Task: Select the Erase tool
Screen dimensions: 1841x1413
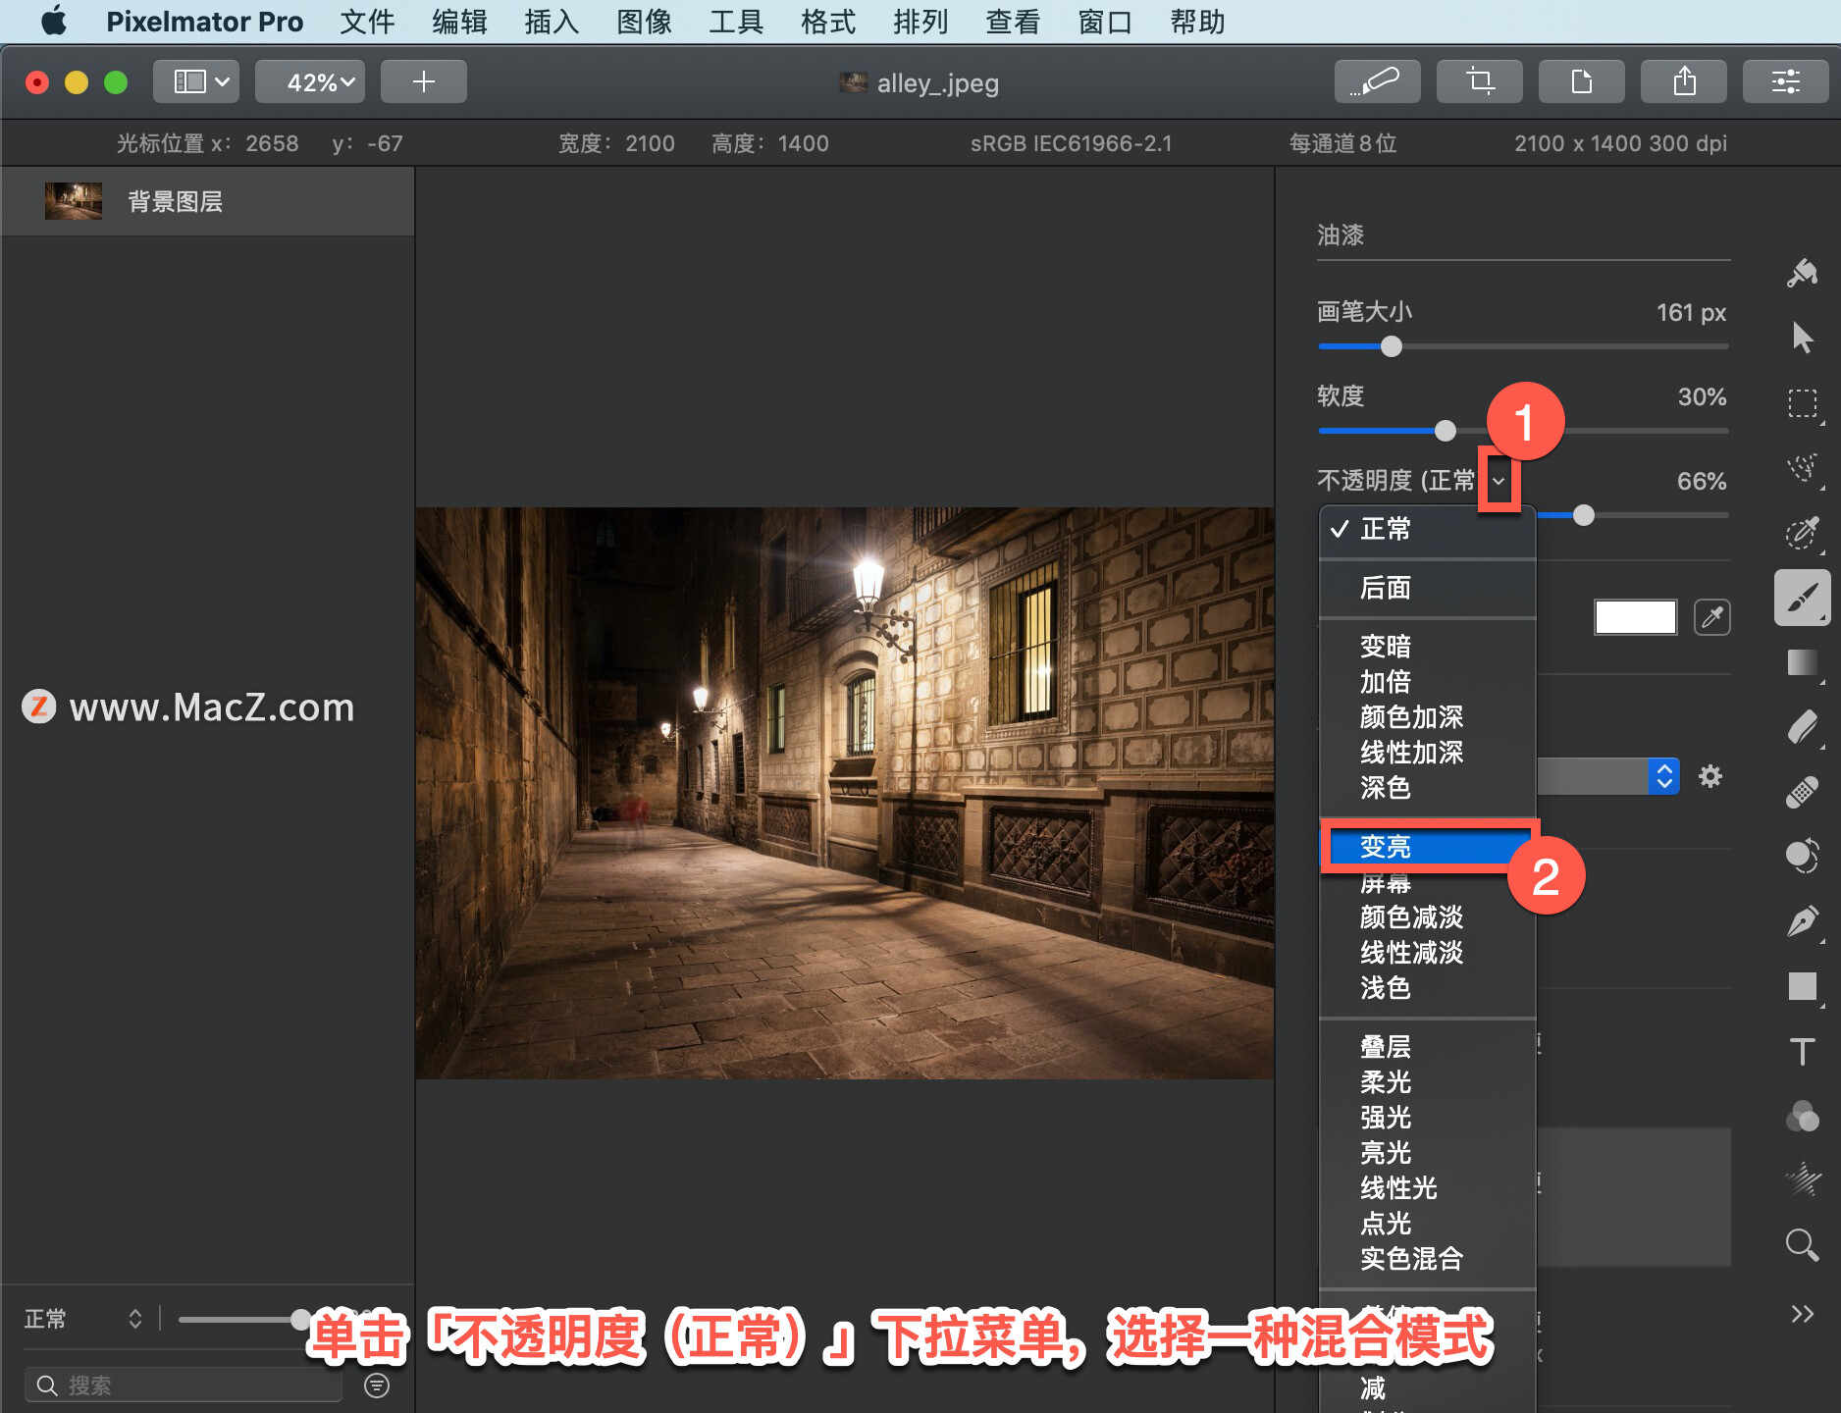Action: click(x=1802, y=728)
